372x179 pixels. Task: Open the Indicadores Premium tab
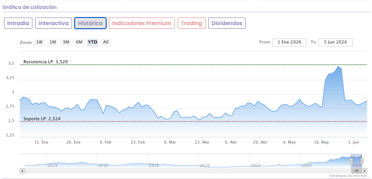[142, 23]
